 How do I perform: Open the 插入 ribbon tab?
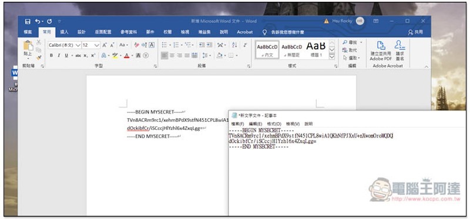65,32
